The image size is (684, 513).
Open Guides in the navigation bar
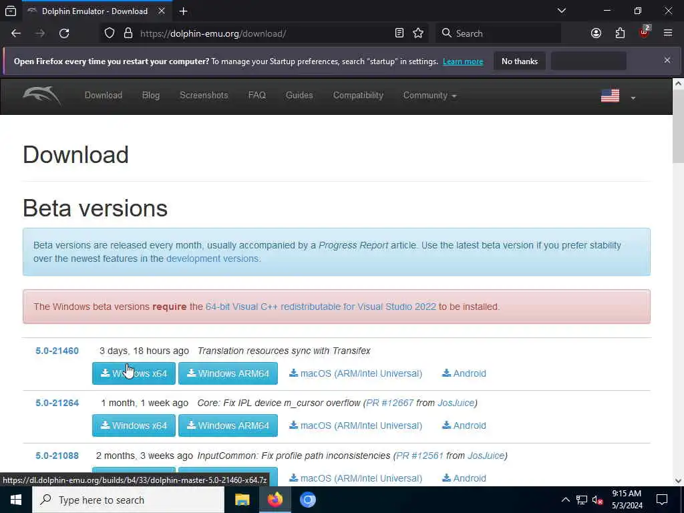tap(299, 95)
